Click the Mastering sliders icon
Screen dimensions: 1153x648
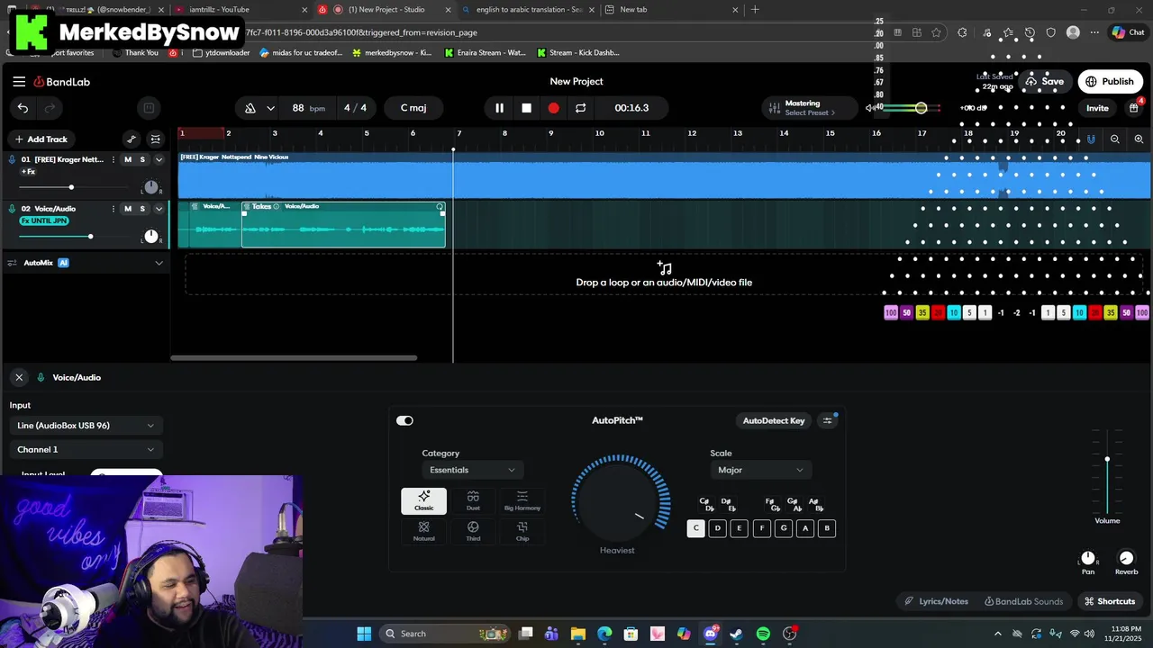pos(774,108)
